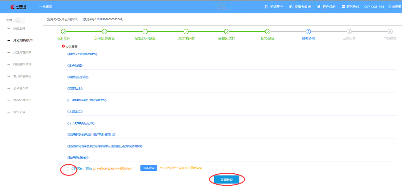402x189 pixels.
Task: Open the sidebar 适当性评估 item
Action: (21, 88)
